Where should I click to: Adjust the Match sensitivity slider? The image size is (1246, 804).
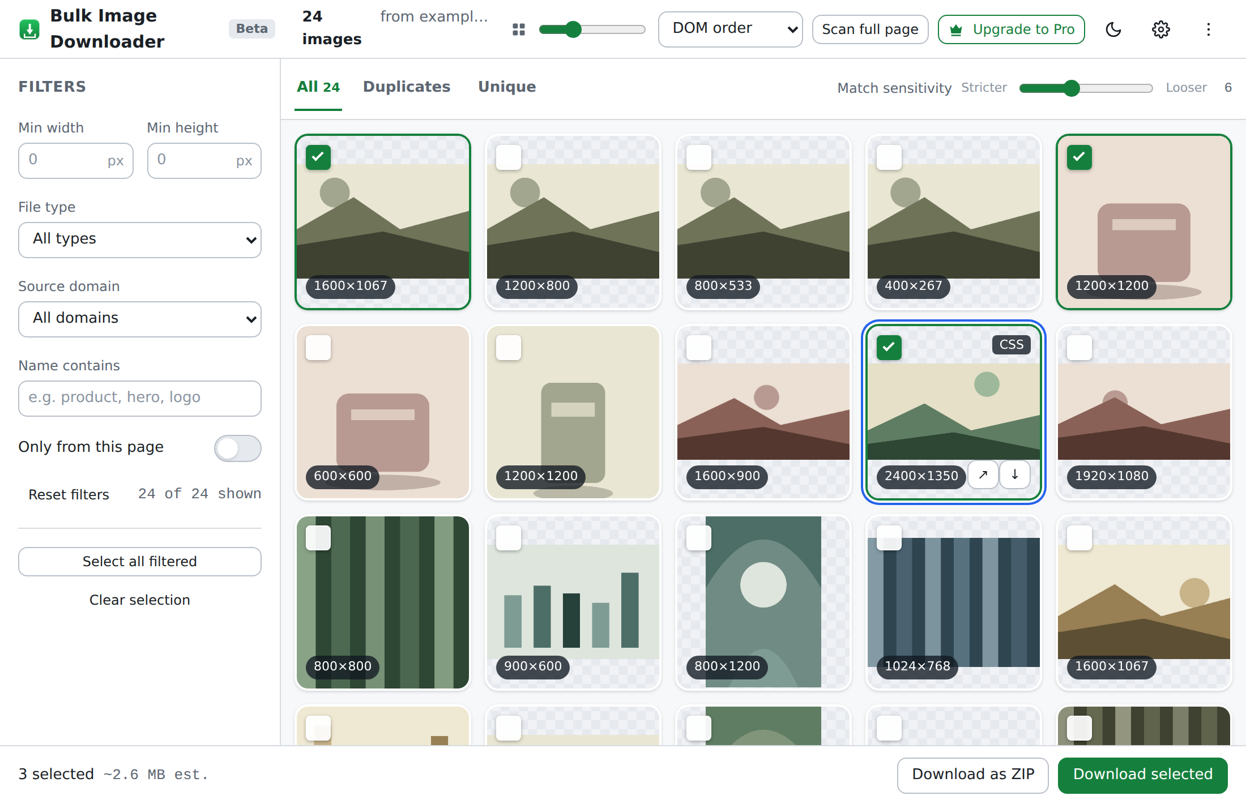coord(1086,88)
